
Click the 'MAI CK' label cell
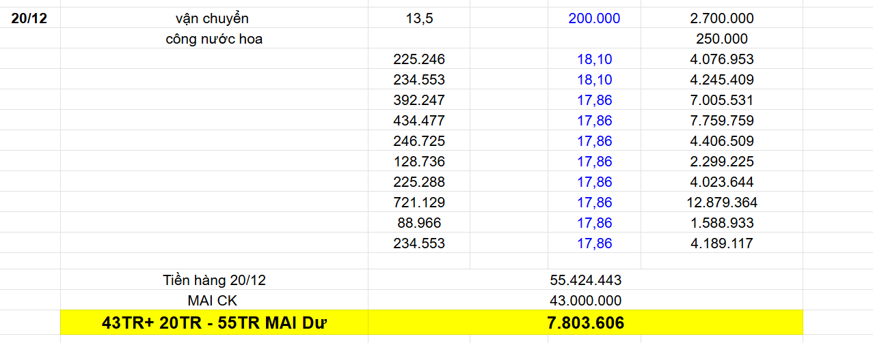pyautogui.click(x=214, y=300)
